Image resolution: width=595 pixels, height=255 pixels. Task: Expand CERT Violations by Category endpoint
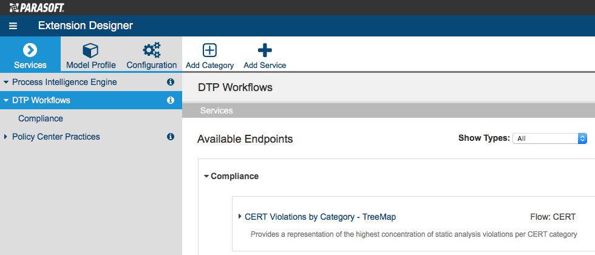(240, 216)
